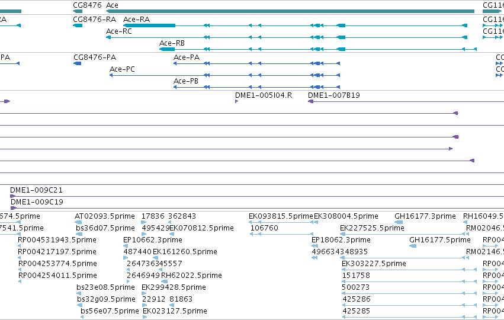Select the EK303227.5prime EST label

[374, 264]
